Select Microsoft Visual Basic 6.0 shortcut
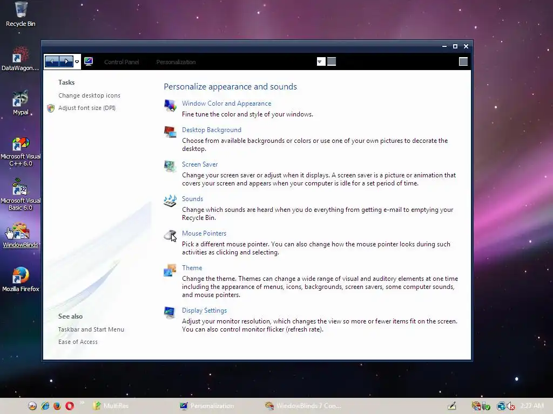Viewport: 553px width, 414px height. tap(21, 195)
